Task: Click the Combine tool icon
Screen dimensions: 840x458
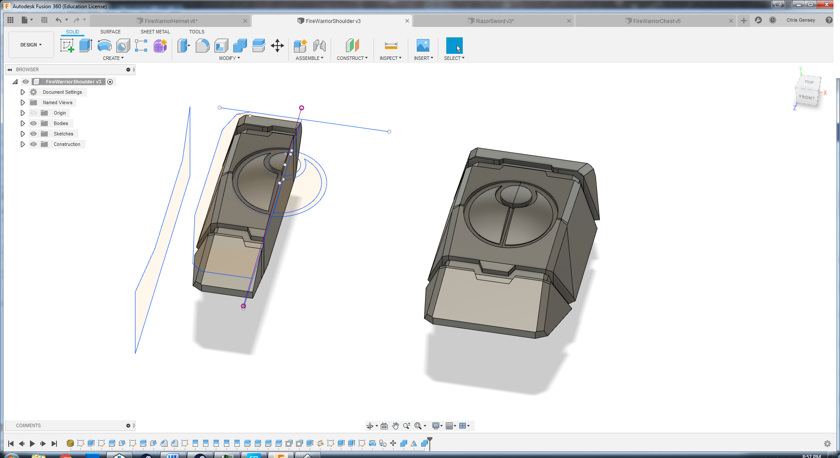Action: tap(240, 46)
